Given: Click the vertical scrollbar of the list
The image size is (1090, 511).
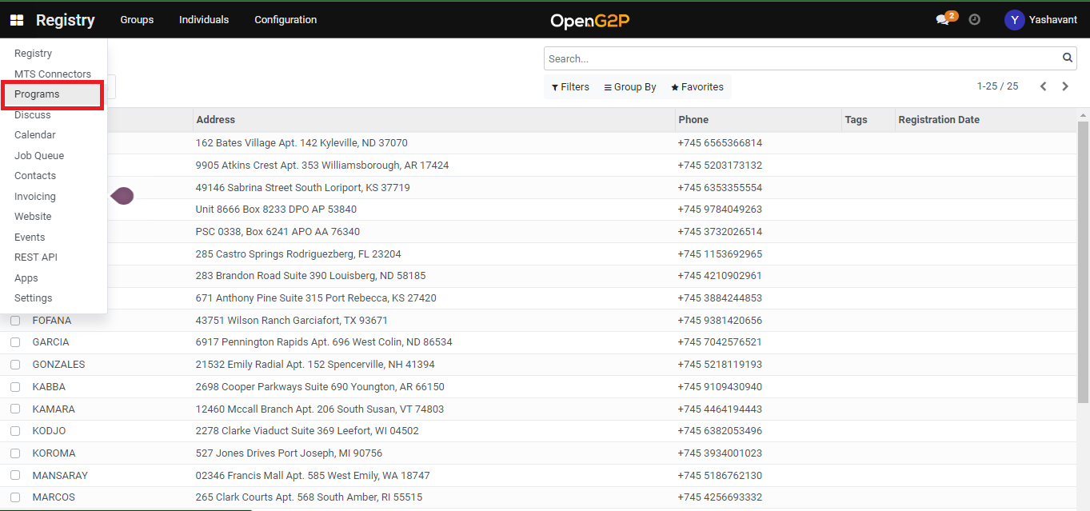Looking at the screenshot, I should click(x=1083, y=264).
